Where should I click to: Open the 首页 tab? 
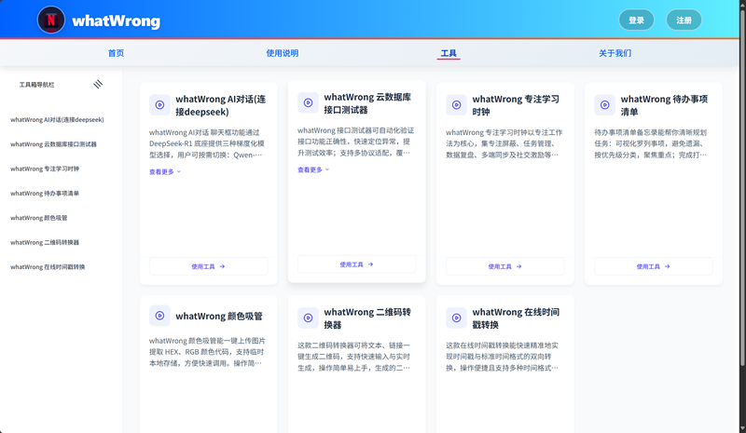(116, 53)
